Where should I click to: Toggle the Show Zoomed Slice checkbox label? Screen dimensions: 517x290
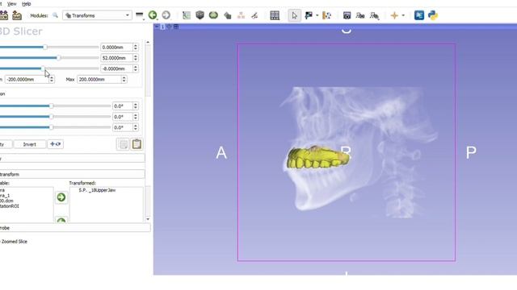[x=15, y=242]
